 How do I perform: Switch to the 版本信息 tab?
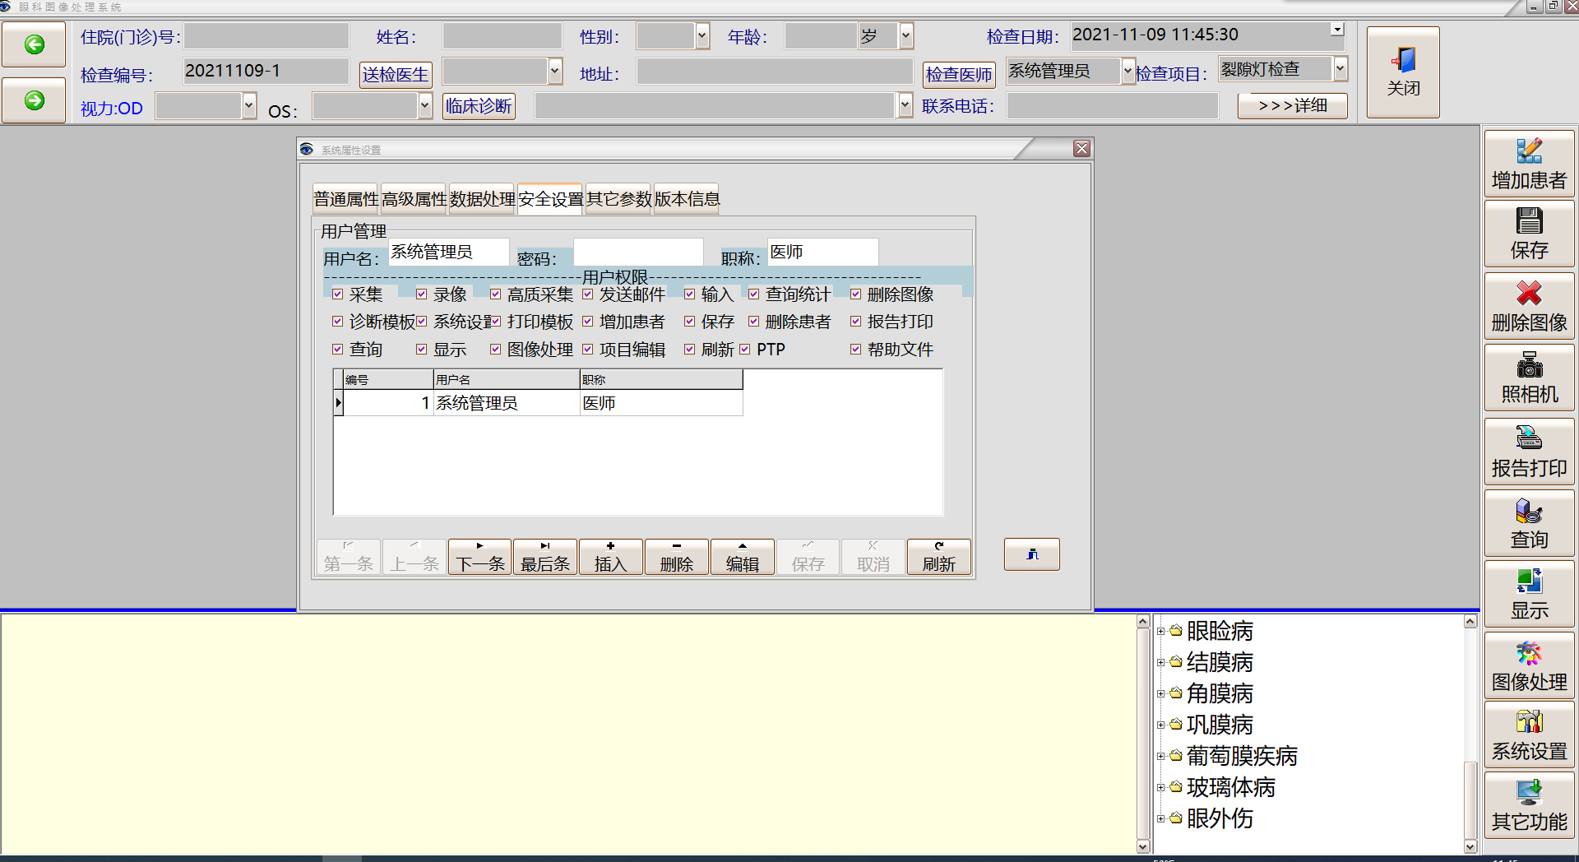click(x=686, y=199)
